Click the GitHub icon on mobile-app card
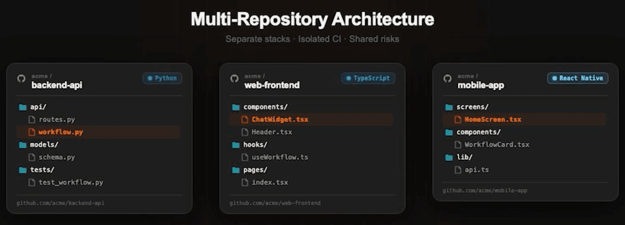 [448, 78]
